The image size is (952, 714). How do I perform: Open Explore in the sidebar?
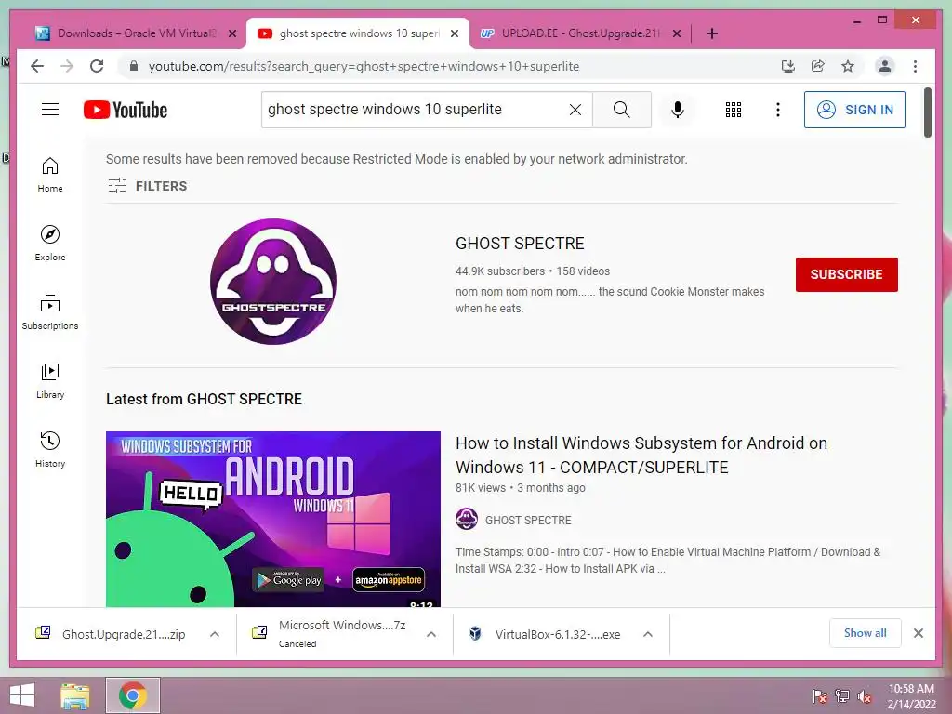tap(50, 244)
